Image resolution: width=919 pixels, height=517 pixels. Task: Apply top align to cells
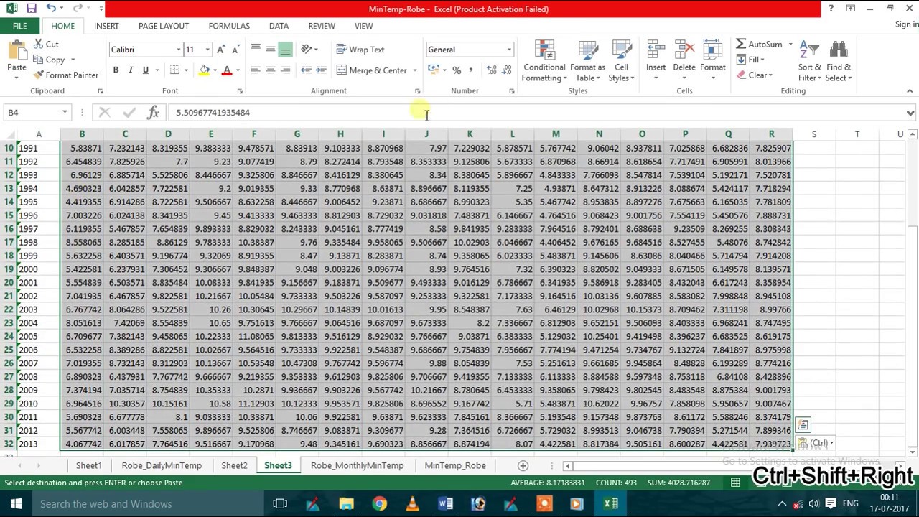click(x=256, y=50)
